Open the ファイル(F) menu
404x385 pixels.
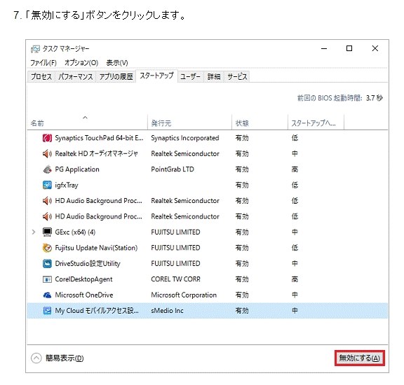pos(43,63)
